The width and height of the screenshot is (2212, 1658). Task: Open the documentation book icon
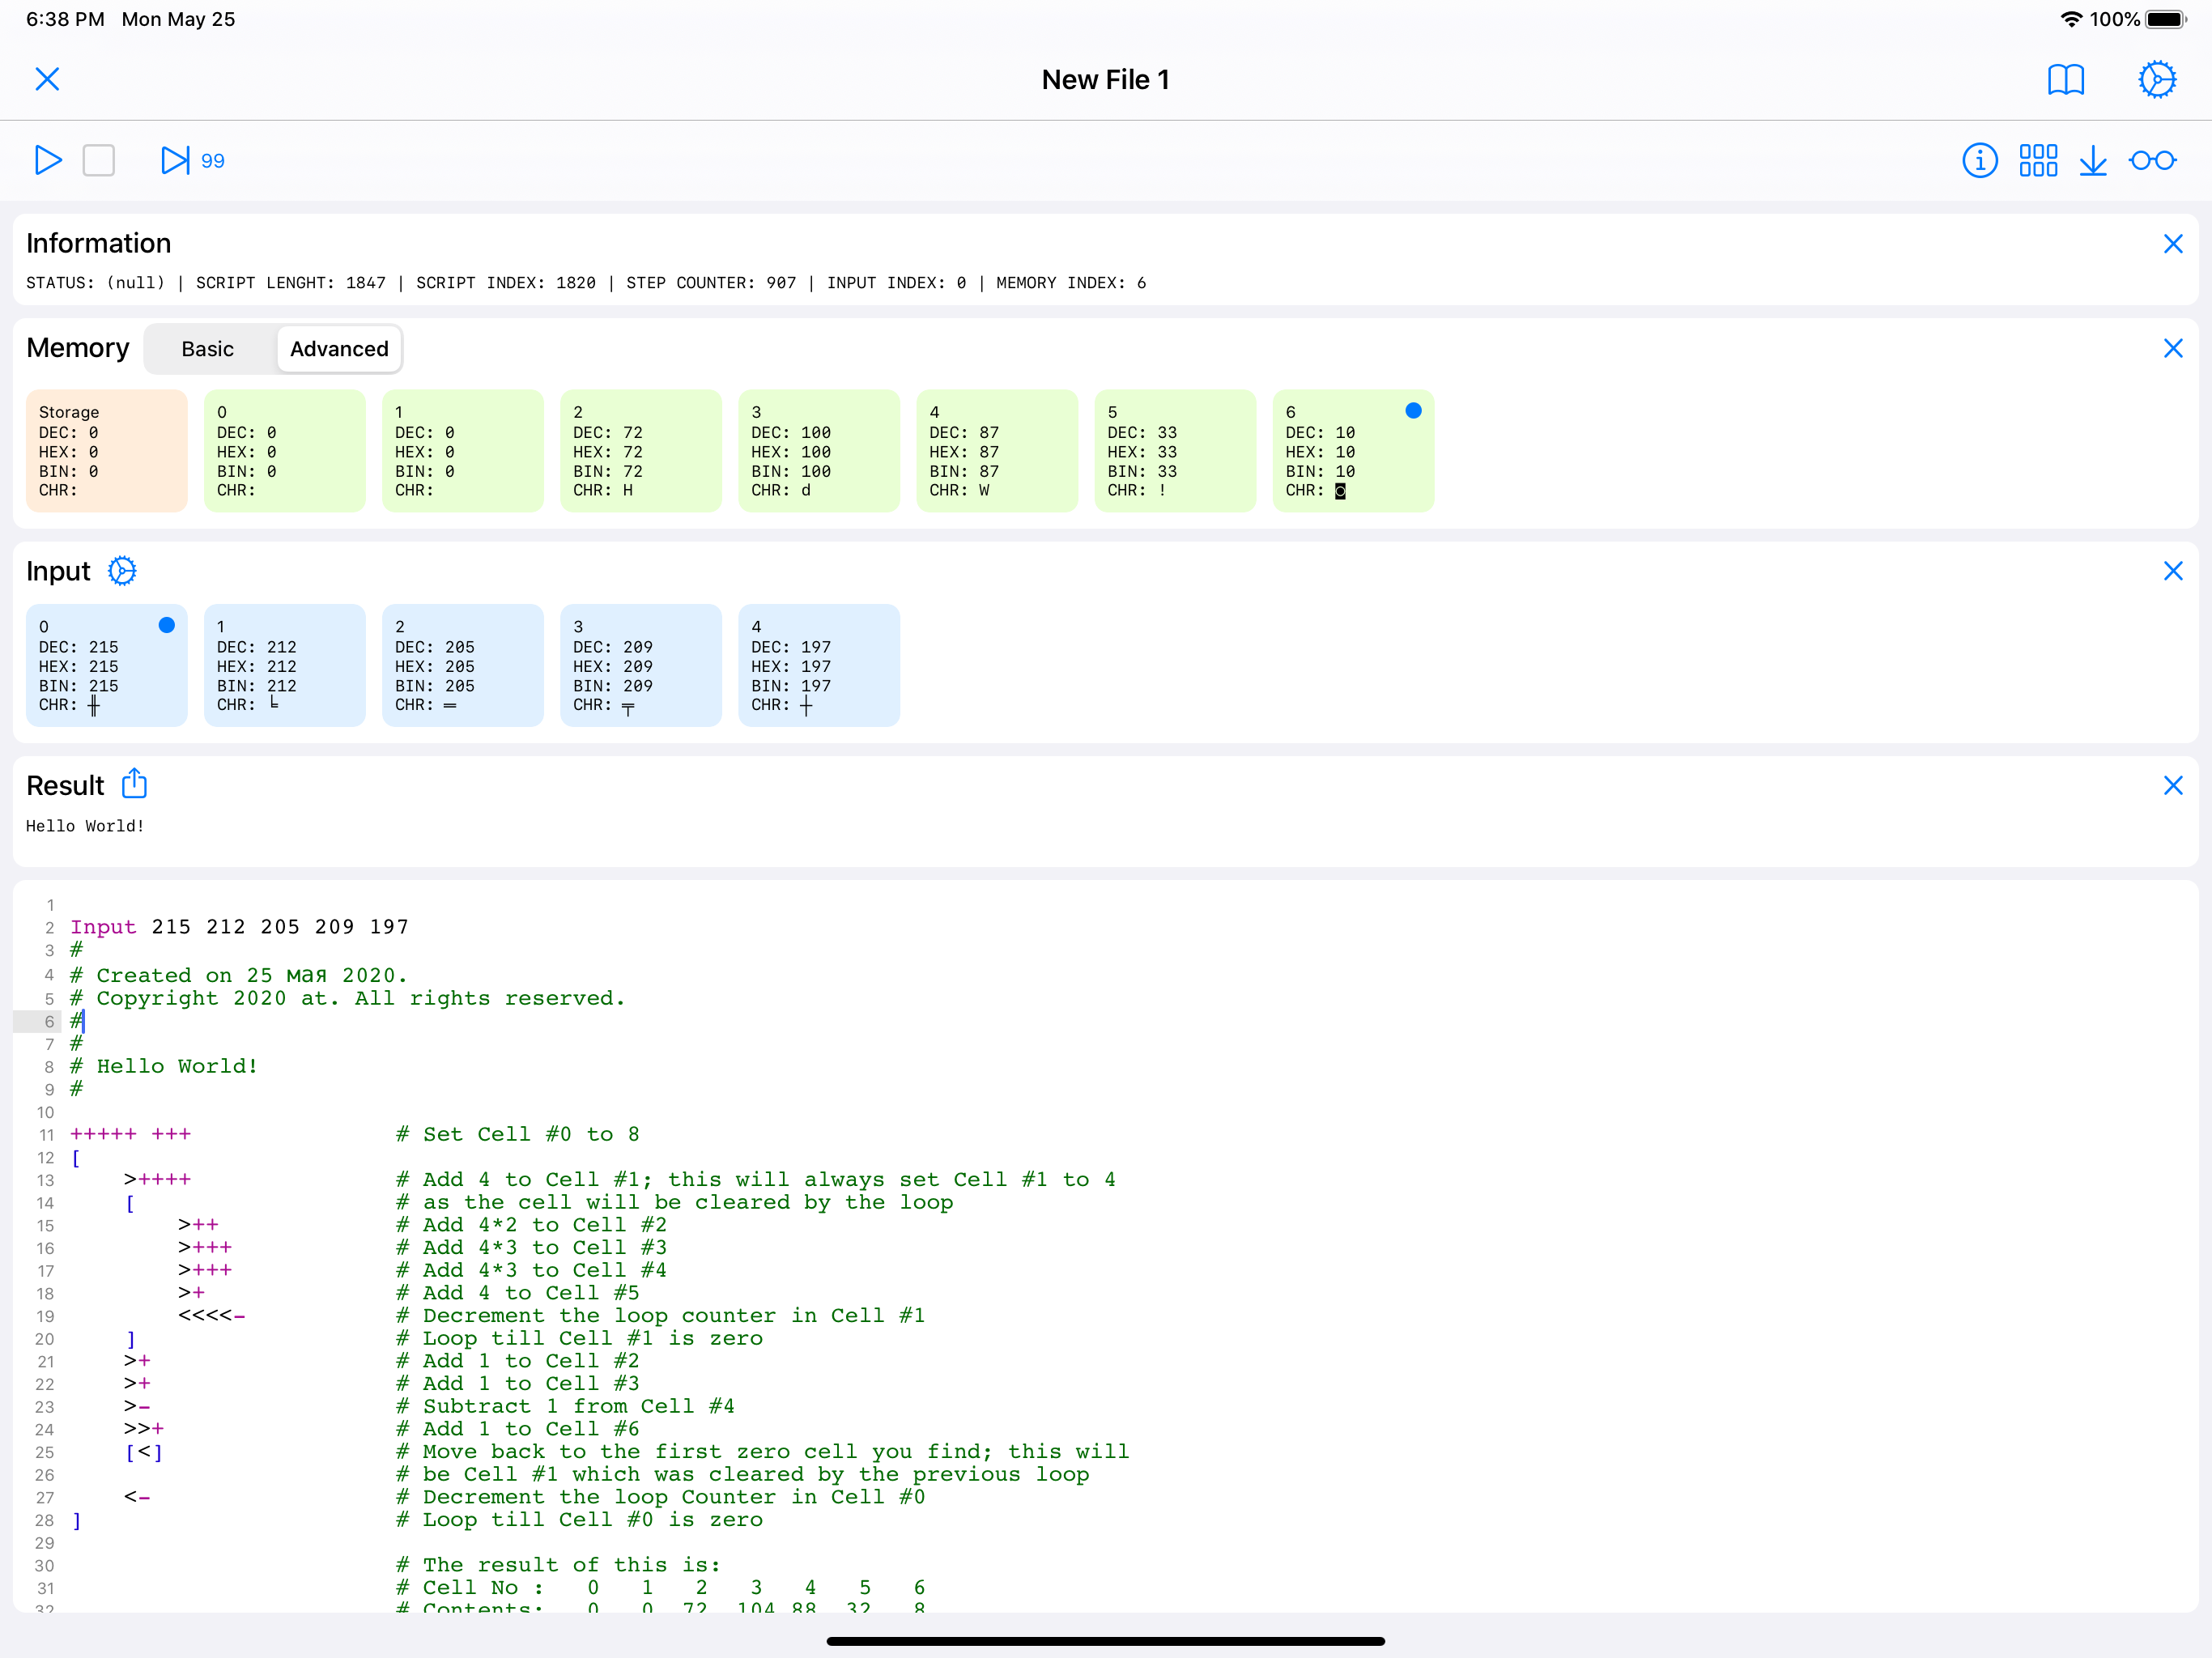tap(2066, 80)
